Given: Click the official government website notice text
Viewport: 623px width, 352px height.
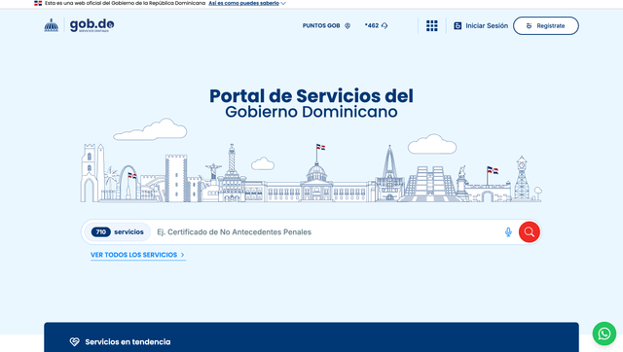Looking at the screenshot, I should pyautogui.click(x=126, y=3).
